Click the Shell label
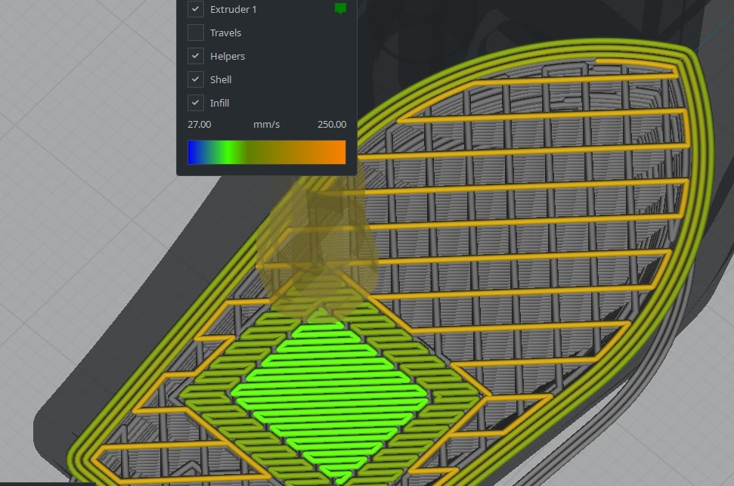This screenshot has height=486, width=734. click(221, 79)
